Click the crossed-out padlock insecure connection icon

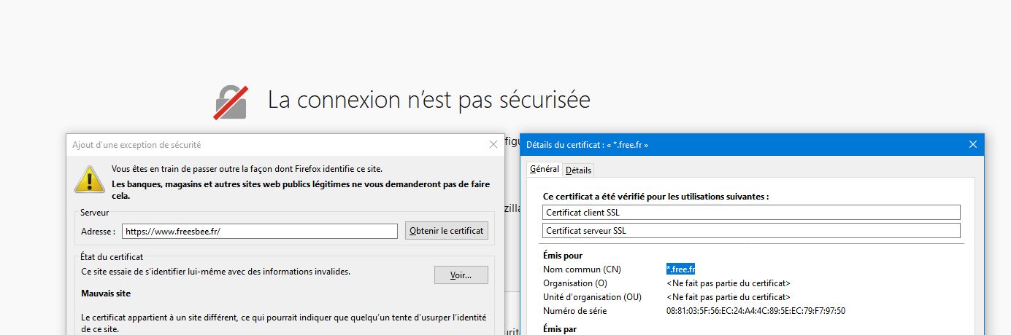pos(231,102)
